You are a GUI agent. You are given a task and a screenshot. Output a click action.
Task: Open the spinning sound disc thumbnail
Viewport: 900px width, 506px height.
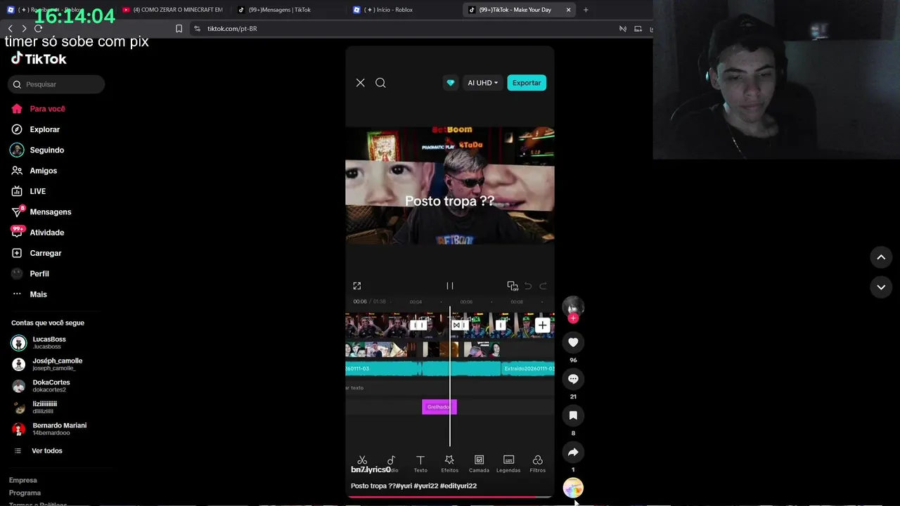click(573, 488)
